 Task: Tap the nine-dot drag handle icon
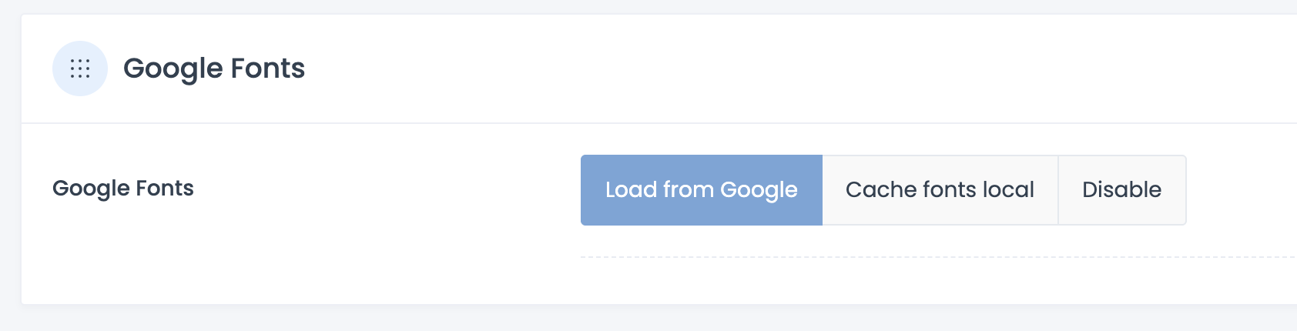tap(80, 69)
